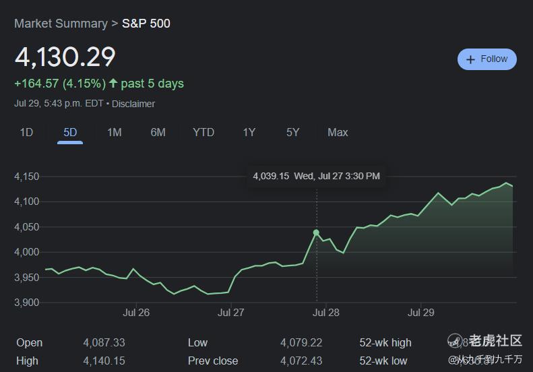
Task: Click the past 5 days text
Action: [x=152, y=84]
